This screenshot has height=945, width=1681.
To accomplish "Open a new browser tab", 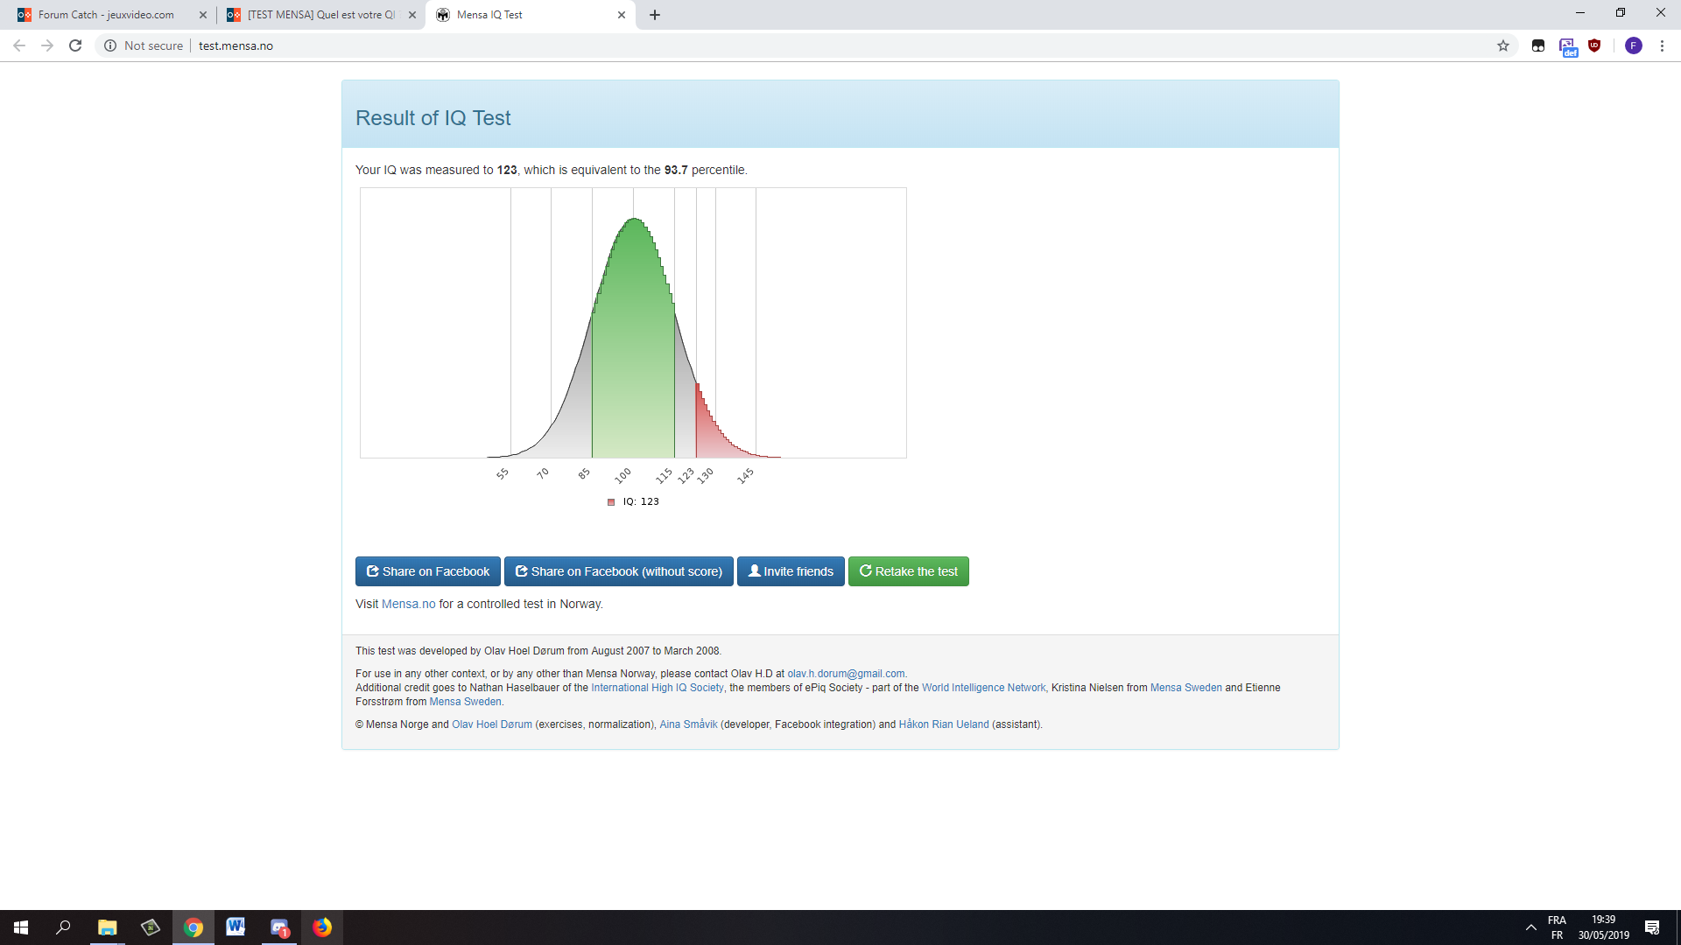I will 655,15.
